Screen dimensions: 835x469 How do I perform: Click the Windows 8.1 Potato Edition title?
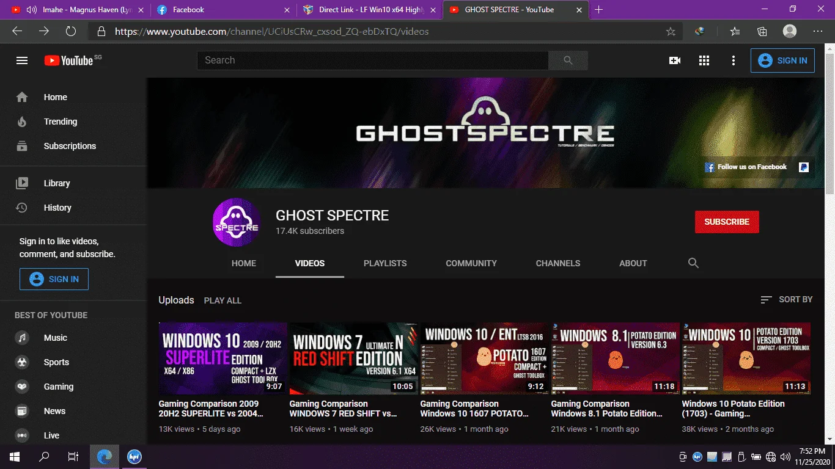(606, 409)
